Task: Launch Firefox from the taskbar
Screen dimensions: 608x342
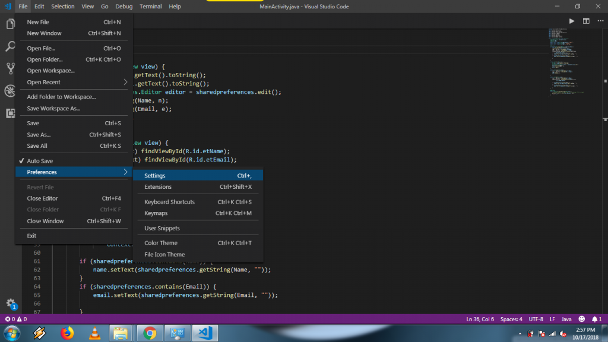Action: pos(67,333)
